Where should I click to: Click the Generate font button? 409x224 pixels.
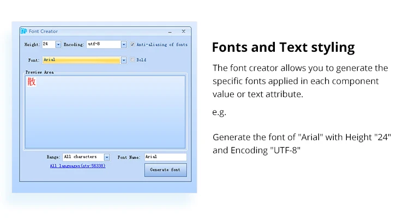click(166, 170)
